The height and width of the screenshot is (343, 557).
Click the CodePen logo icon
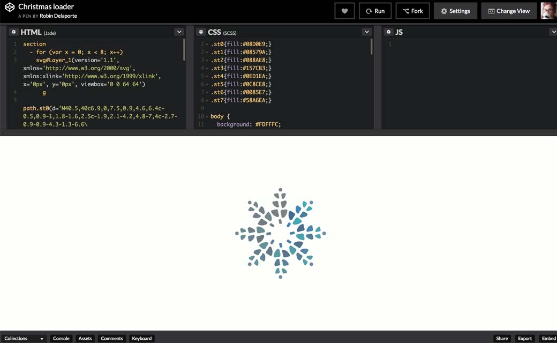click(x=9, y=8)
